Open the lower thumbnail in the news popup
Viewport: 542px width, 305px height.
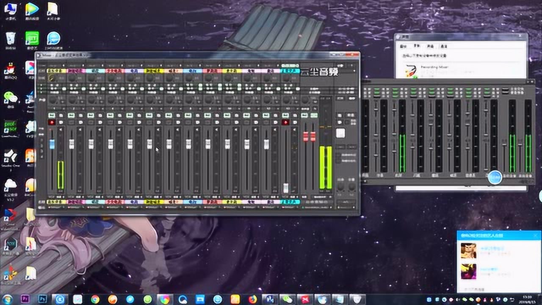pos(469,272)
